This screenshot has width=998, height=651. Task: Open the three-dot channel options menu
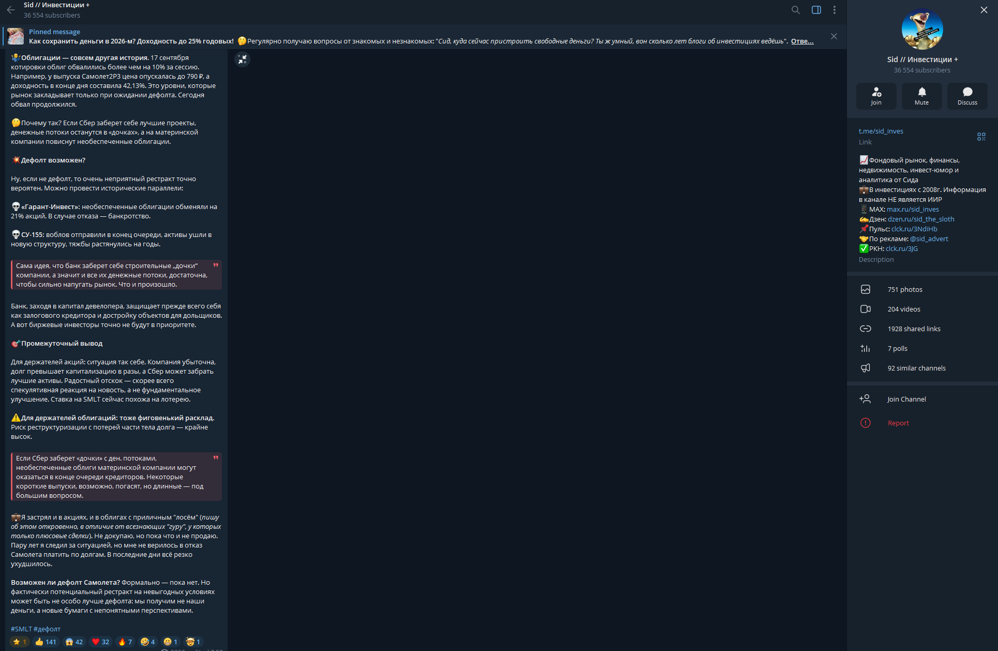pyautogui.click(x=835, y=10)
